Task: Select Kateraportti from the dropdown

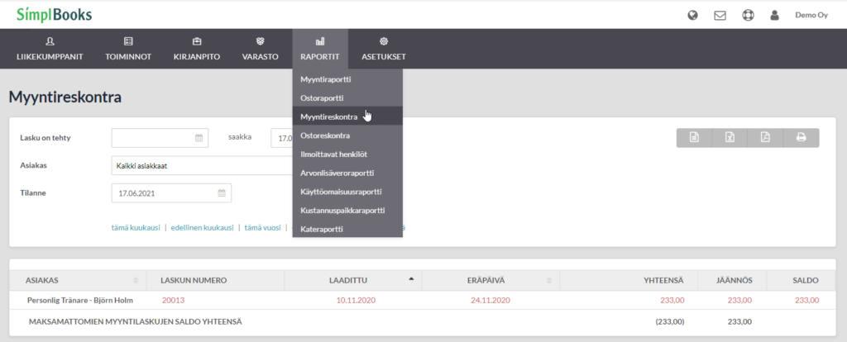Action: pos(347,230)
